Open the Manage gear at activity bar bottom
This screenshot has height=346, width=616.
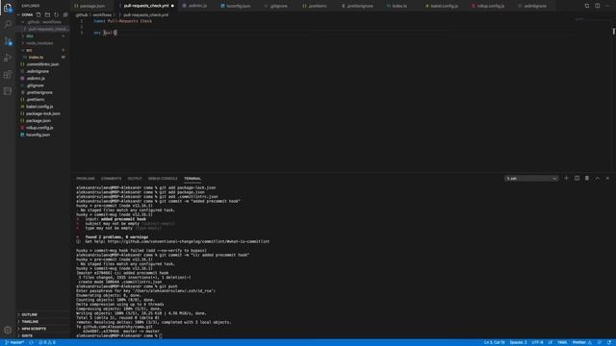click(8, 330)
